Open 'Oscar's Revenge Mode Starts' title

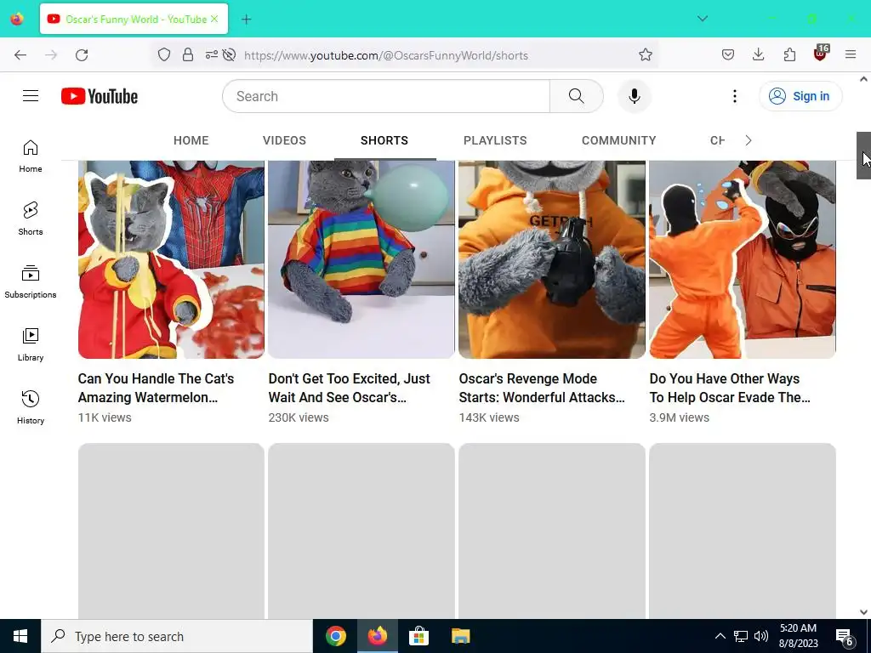pyautogui.click(x=542, y=388)
